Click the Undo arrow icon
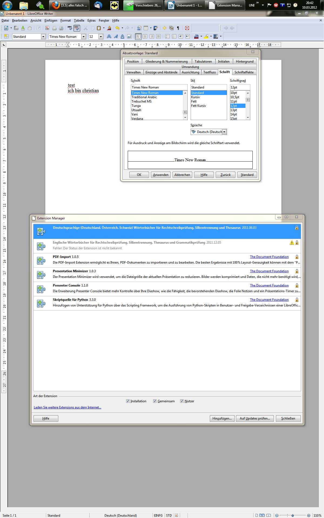The image size is (324, 518). [x=117, y=28]
